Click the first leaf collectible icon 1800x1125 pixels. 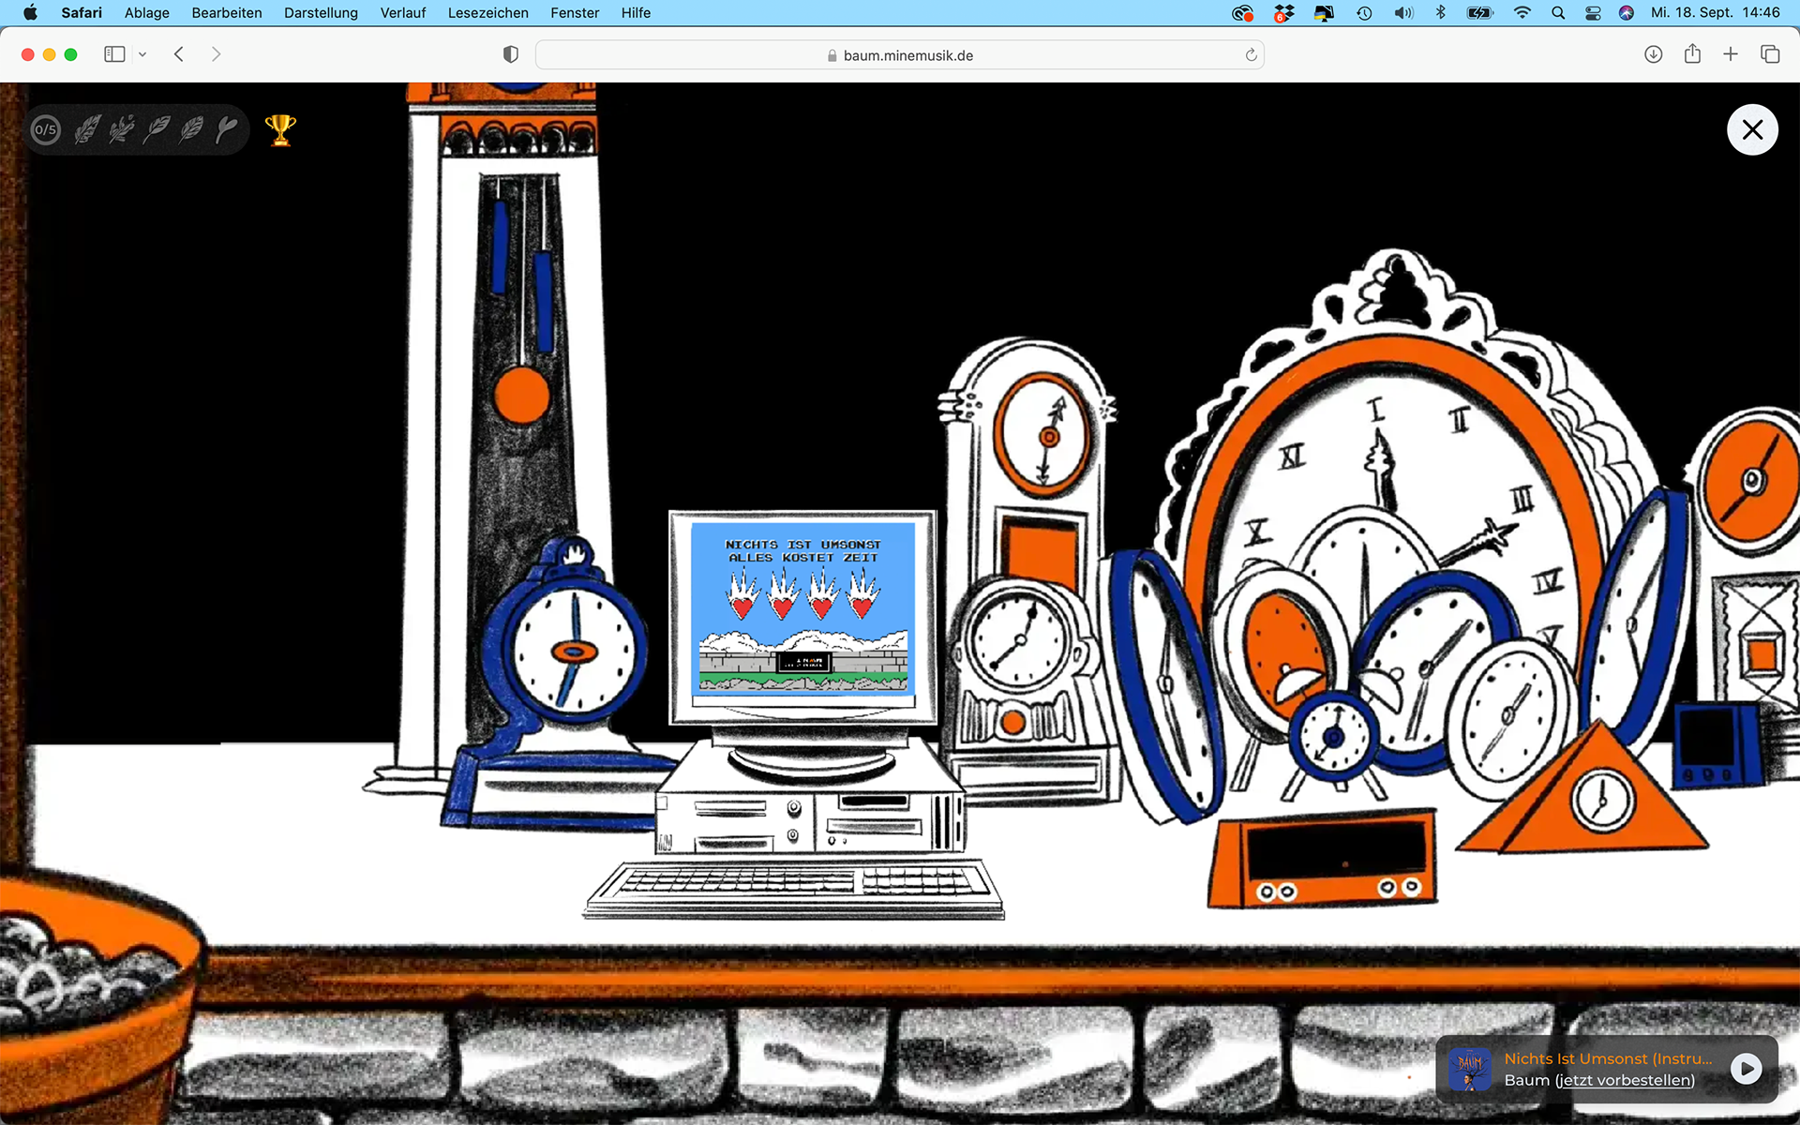click(87, 129)
